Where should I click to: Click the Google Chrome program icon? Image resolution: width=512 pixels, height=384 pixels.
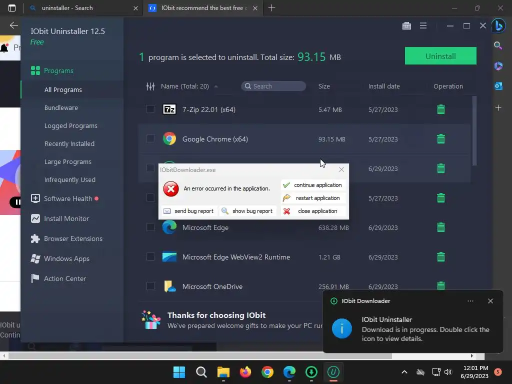click(169, 139)
